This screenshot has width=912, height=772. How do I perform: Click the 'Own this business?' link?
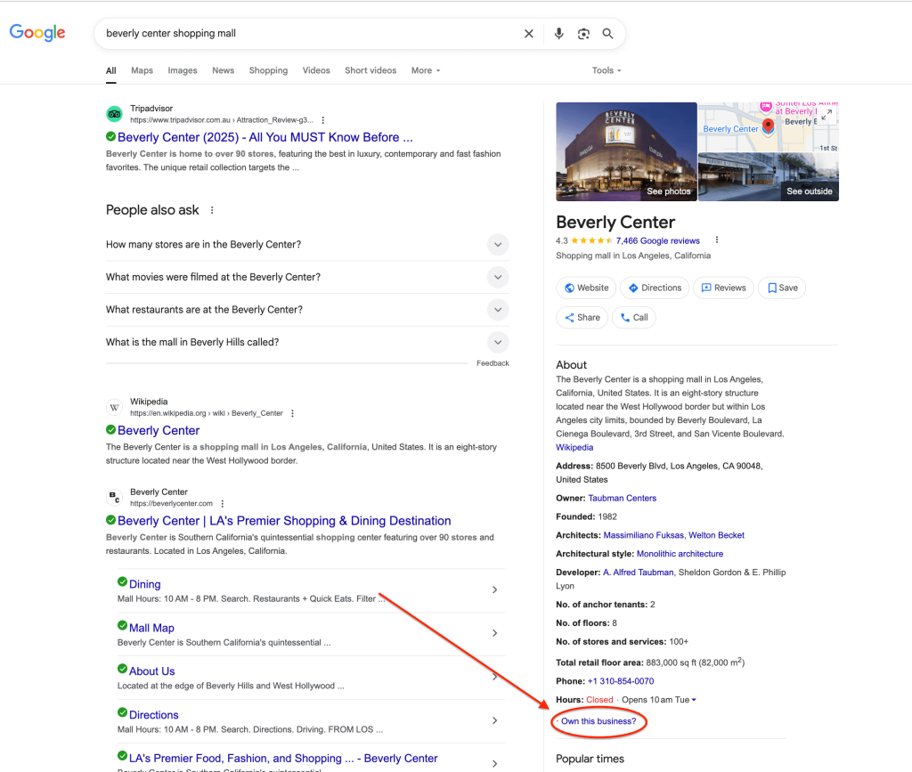coord(598,721)
